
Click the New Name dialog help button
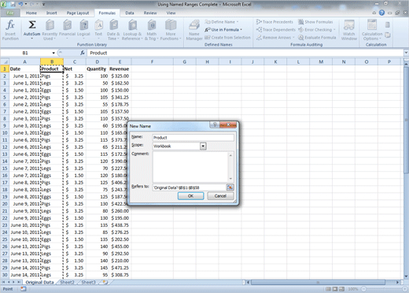[x=215, y=124]
